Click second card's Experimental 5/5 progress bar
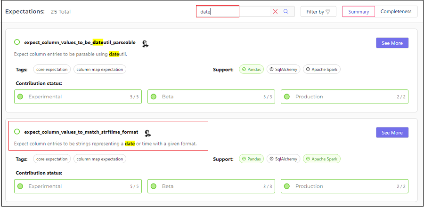This screenshot has height=207, width=424. [x=78, y=186]
